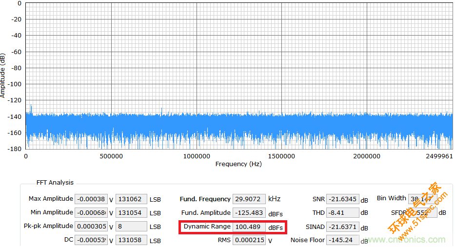This screenshot has width=455, height=247.
Task: Click the Amplitude (dB) axis title
Action: point(3,76)
